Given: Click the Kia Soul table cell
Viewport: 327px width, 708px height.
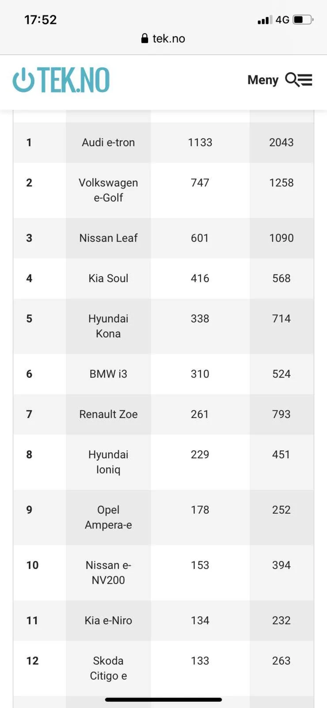Looking at the screenshot, I should (x=108, y=278).
